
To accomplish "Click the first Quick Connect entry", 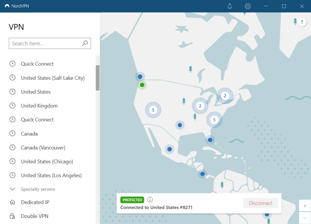I will tap(37, 64).
